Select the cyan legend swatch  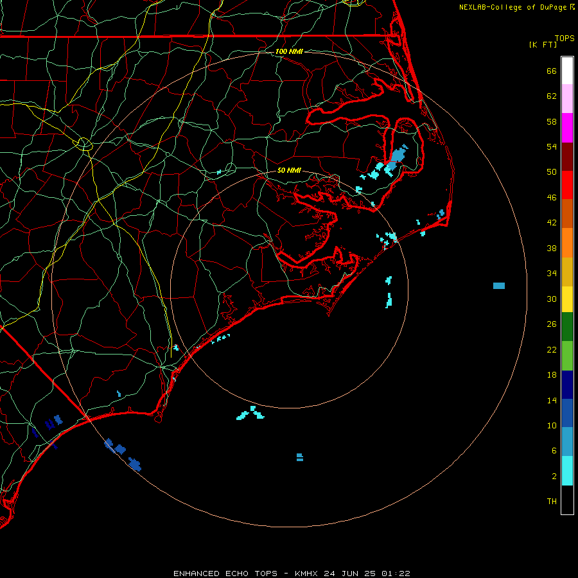coord(567,471)
